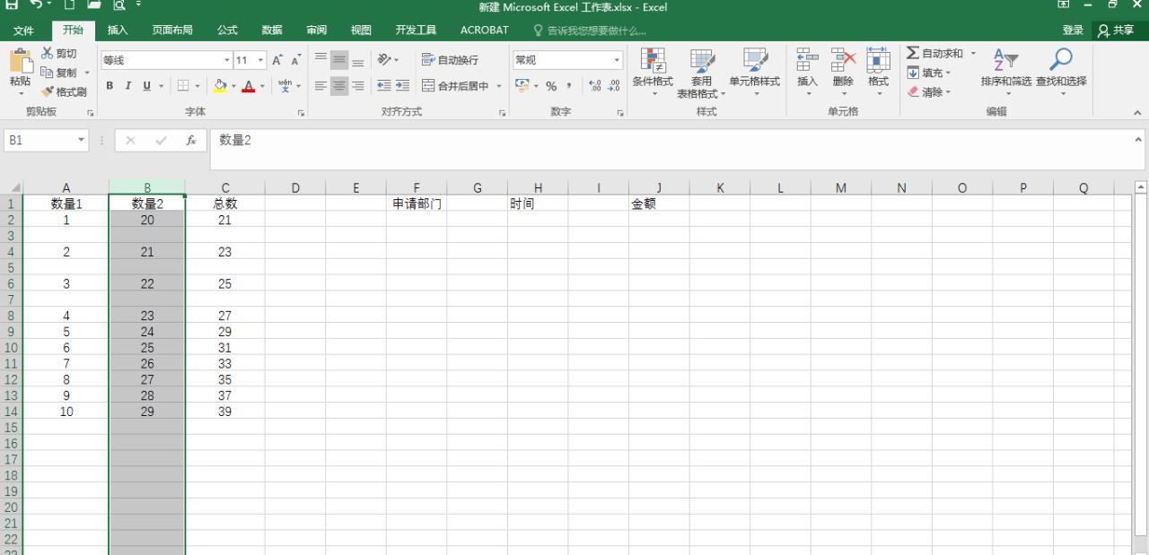Image resolution: width=1149 pixels, height=555 pixels.
Task: Apply yellow fill color
Action: coord(219,86)
